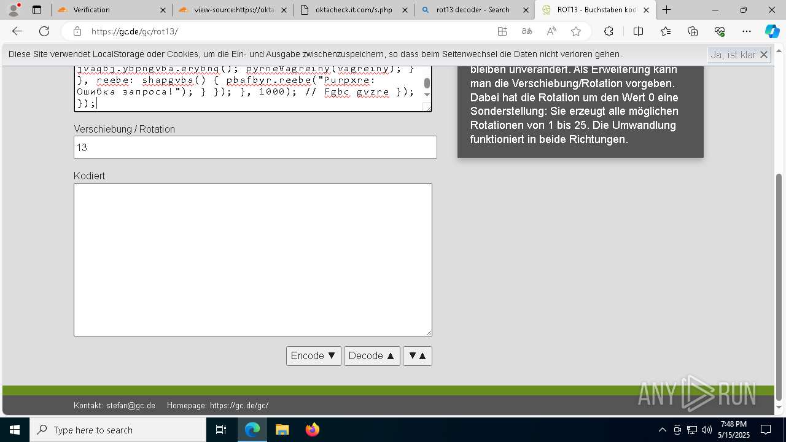Image resolution: width=786 pixels, height=442 pixels.
Task: Click the Encode button
Action: (x=314, y=356)
